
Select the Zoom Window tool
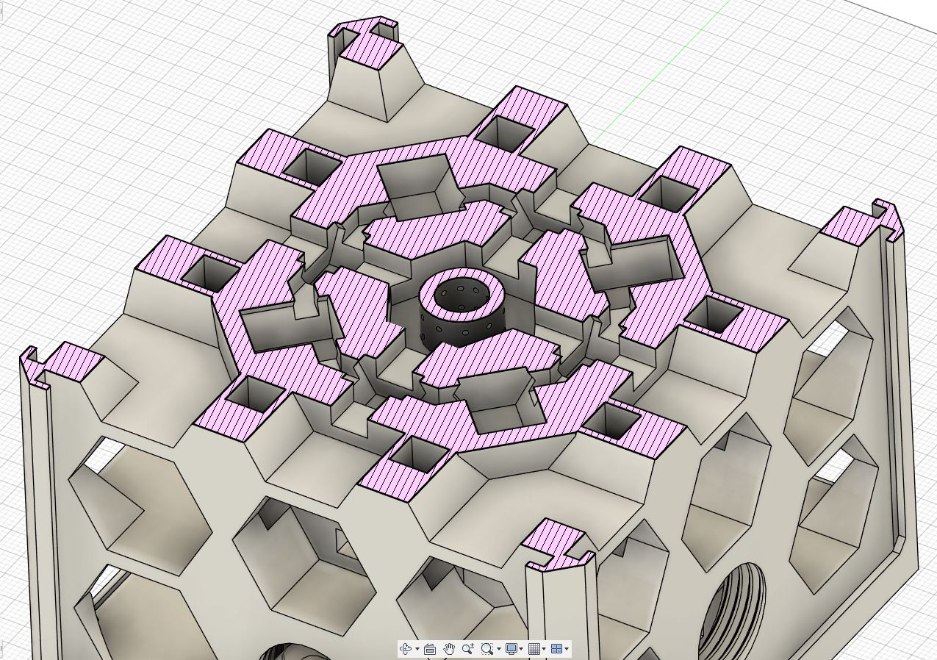486,648
